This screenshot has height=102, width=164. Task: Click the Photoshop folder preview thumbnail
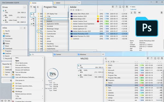[x=147, y=27]
